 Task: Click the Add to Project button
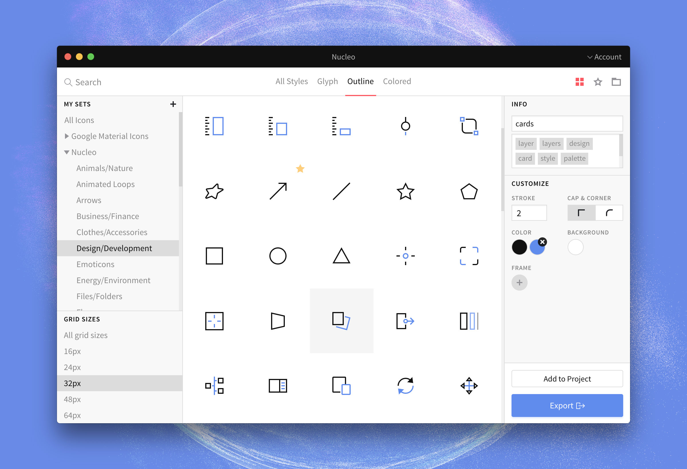(567, 379)
